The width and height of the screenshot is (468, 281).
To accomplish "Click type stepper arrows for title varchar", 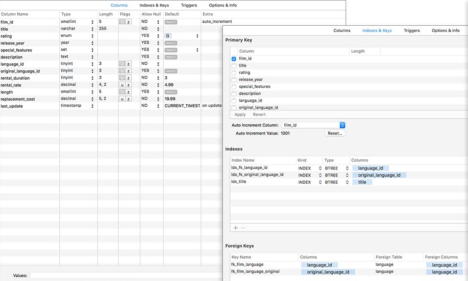I will pos(92,29).
